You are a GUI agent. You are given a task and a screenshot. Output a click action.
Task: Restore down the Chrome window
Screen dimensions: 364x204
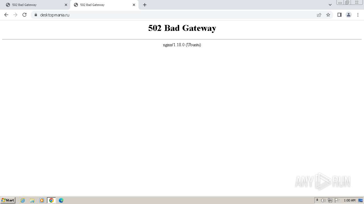click(347, 3)
